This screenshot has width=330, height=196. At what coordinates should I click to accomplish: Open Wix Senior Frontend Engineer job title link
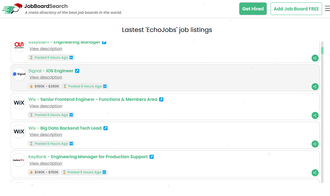93,99
